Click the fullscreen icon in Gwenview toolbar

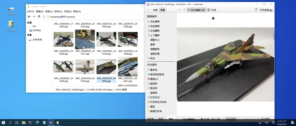coord(256,10)
